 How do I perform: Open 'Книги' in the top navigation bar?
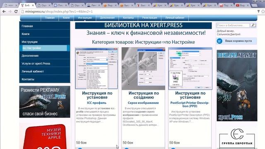66,18
